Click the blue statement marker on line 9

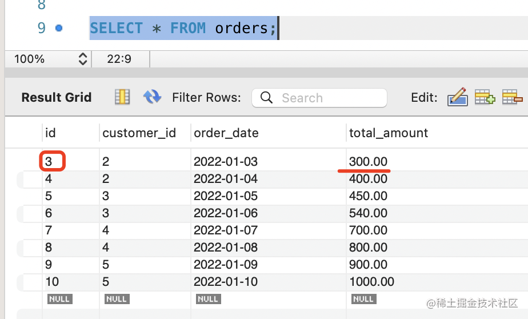59,28
